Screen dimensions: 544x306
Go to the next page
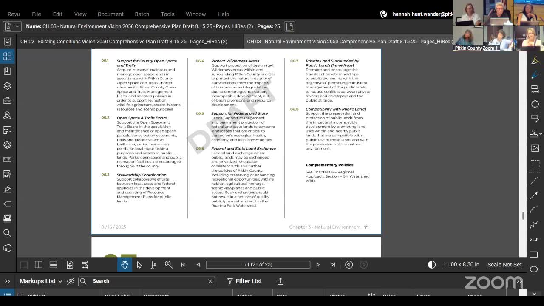pos(318,264)
